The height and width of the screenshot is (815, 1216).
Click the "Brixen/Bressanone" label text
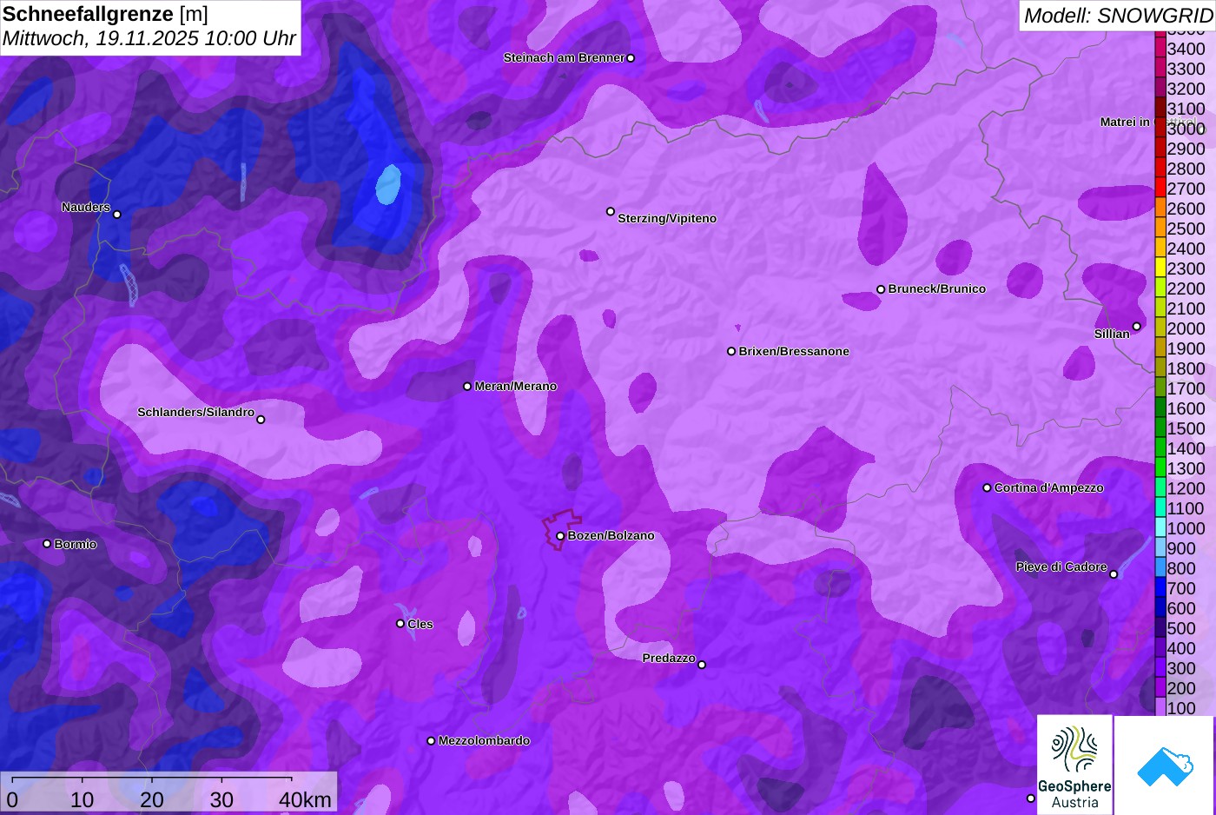pos(794,352)
